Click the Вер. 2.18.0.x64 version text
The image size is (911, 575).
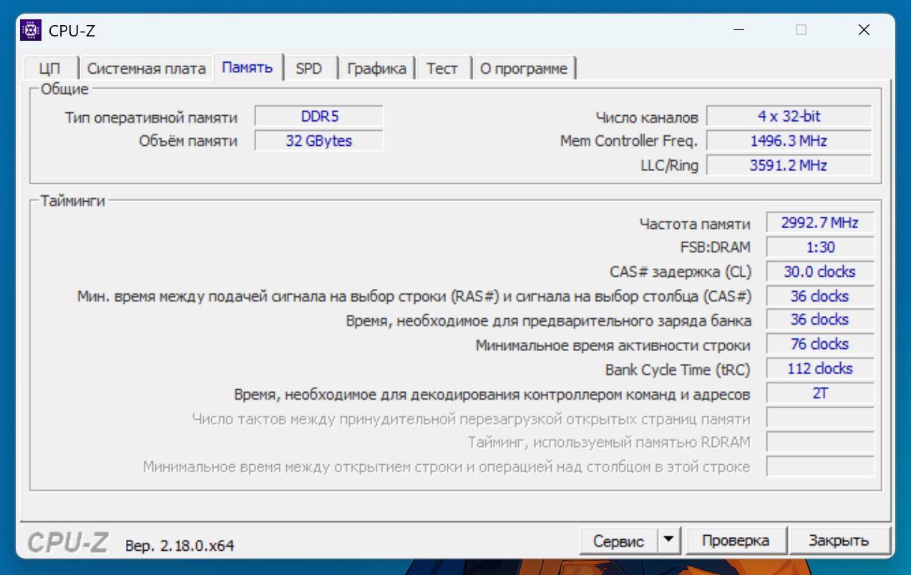click(x=180, y=546)
